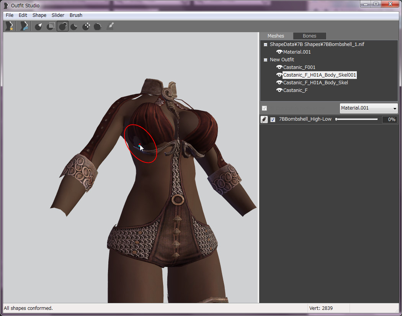Image resolution: width=402 pixels, height=316 pixels.
Task: Click the pencil edit icon for 7BBombshell_High-Low
Action: coord(264,120)
